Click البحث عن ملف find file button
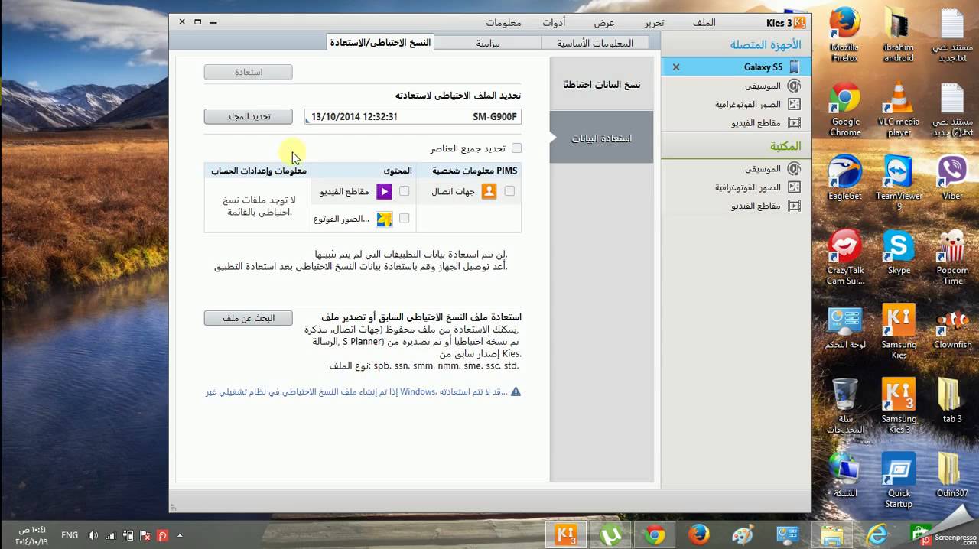 pyautogui.click(x=248, y=318)
